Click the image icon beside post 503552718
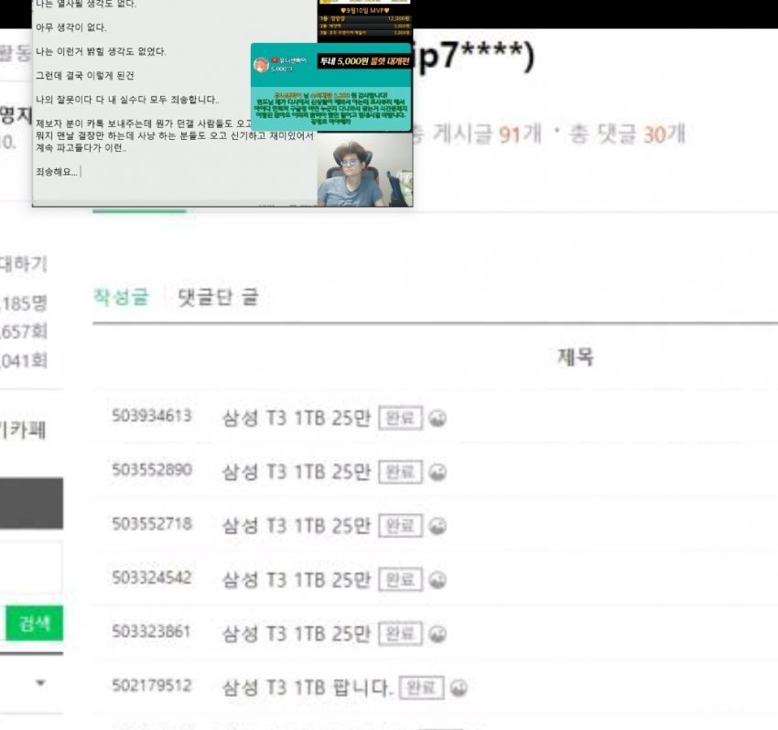 pyautogui.click(x=438, y=526)
